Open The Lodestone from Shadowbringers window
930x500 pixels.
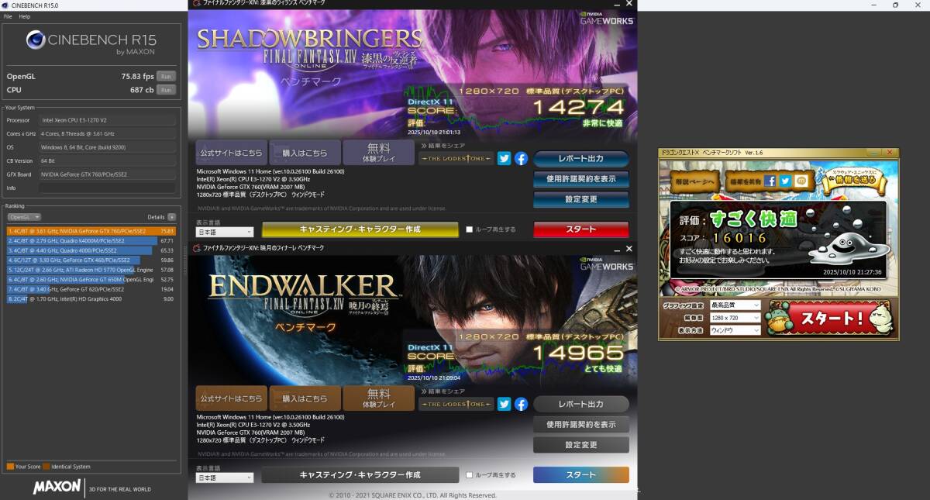456,158
